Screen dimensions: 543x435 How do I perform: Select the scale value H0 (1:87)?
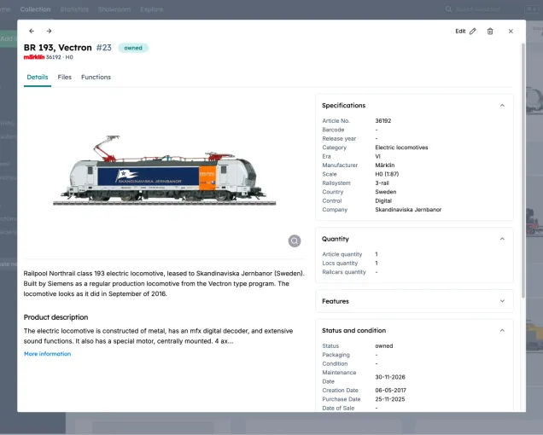(387, 174)
